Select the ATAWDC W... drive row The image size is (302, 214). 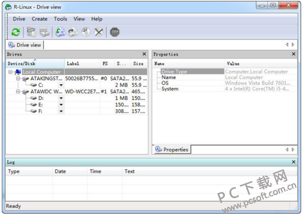coord(77,92)
